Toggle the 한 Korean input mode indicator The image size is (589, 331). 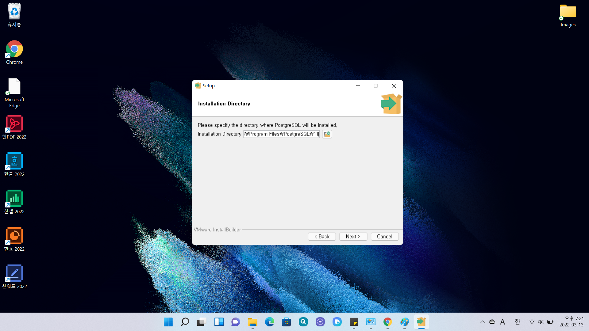click(x=517, y=322)
